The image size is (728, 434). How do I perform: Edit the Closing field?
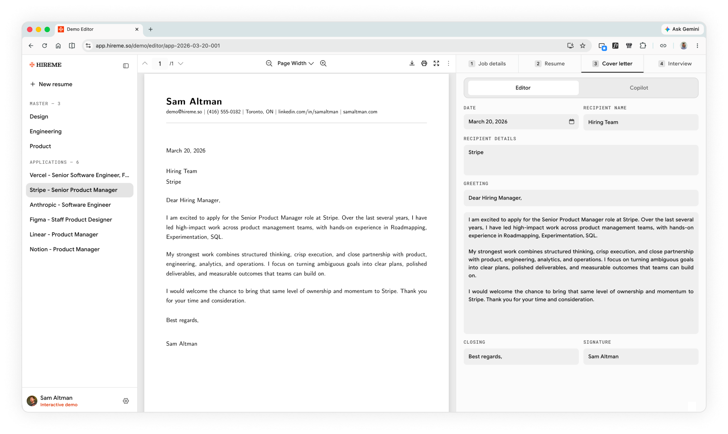(x=521, y=357)
